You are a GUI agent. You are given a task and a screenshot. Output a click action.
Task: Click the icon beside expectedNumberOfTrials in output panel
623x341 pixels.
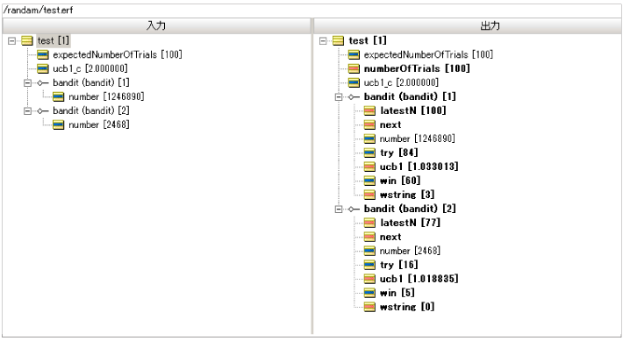[354, 54]
